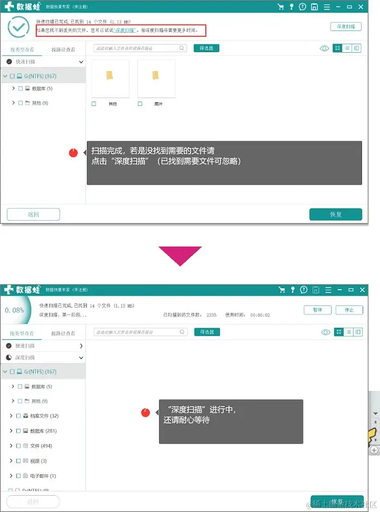This screenshot has width=380, height=512.
Task: Open the hamburger menu in the deep-scan window
Action: [328, 290]
